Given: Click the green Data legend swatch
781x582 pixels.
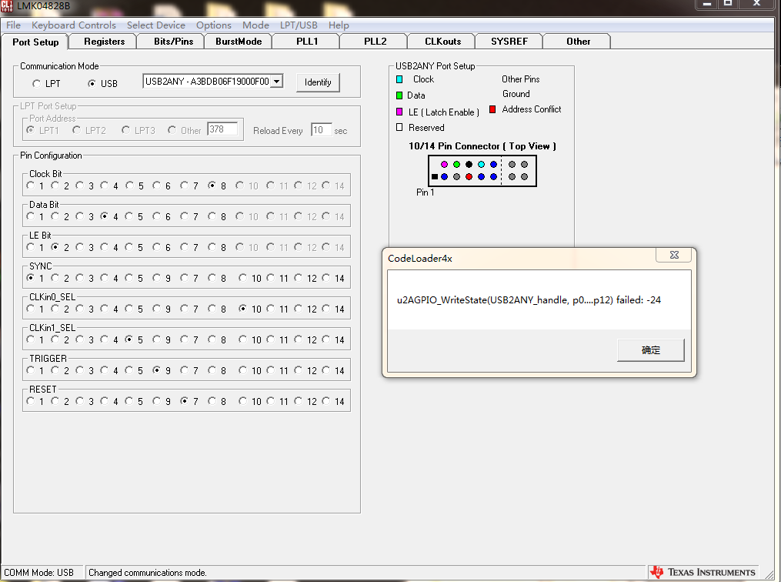Looking at the screenshot, I should coord(399,95).
